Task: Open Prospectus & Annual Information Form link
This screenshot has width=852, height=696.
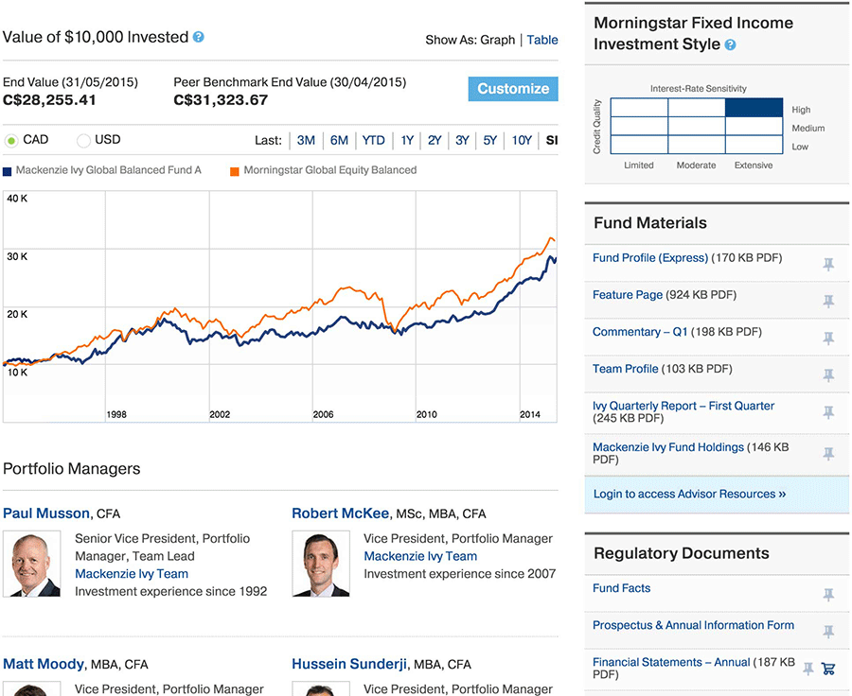Action: 693,625
